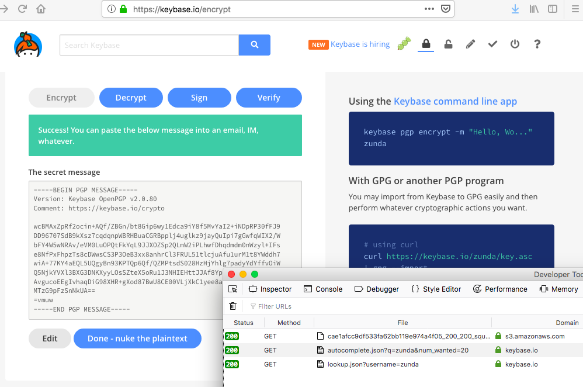
Task: Open Keybase command line app link
Action: click(x=455, y=101)
